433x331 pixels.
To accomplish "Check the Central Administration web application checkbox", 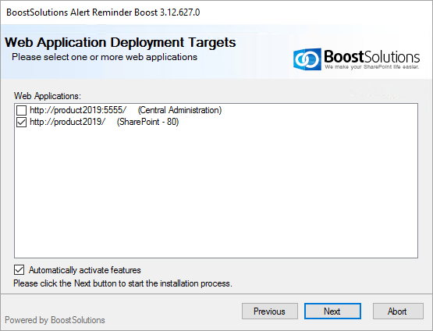I will coord(21,110).
